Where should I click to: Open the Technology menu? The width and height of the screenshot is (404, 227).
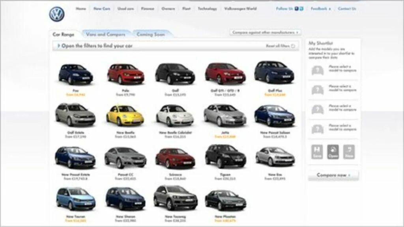tap(208, 9)
